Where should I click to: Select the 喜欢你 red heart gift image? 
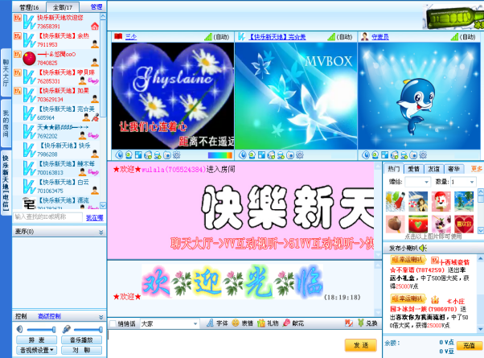tap(464, 224)
